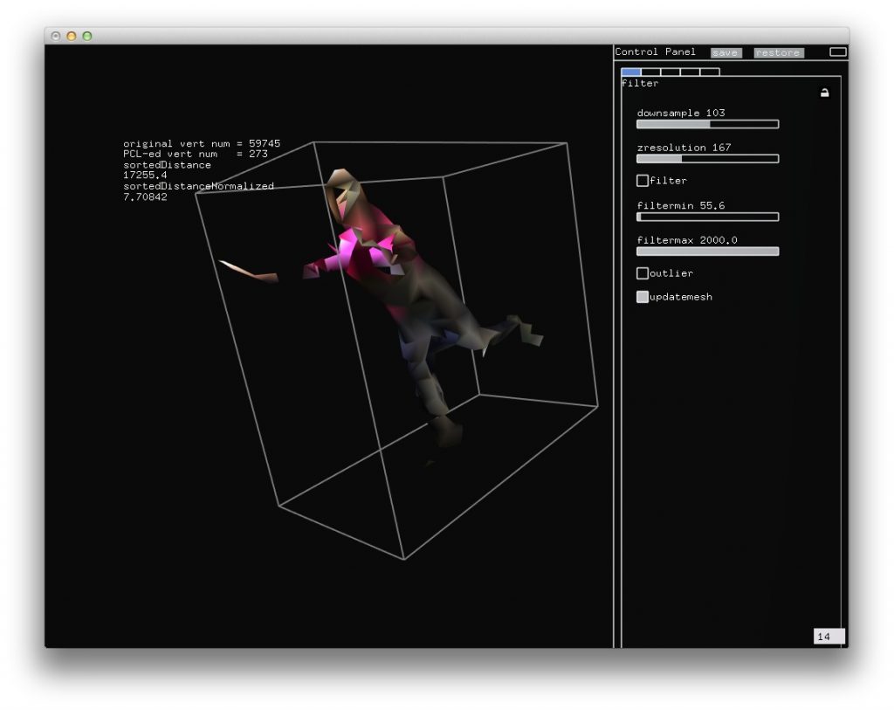
Task: Click the green zoom window button
Action: 87,36
